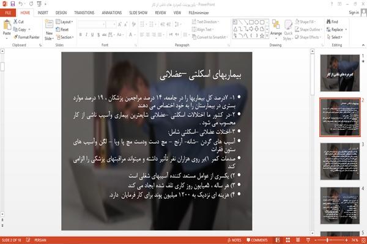Start Slide Show view icon
Screen dimensions: 367x244
click(308, 240)
